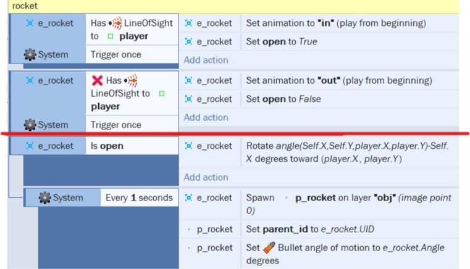The width and height of the screenshot is (470, 269).
Task: Select 'Set animation to "out"' action
Action: tap(338, 80)
